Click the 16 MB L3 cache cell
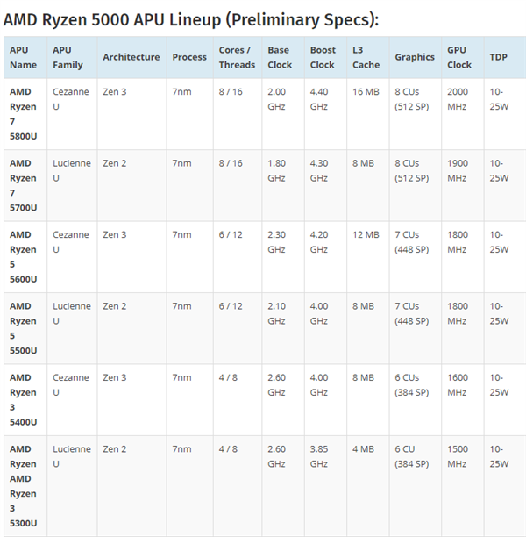The width and height of the screenshot is (526, 537). coord(368,114)
